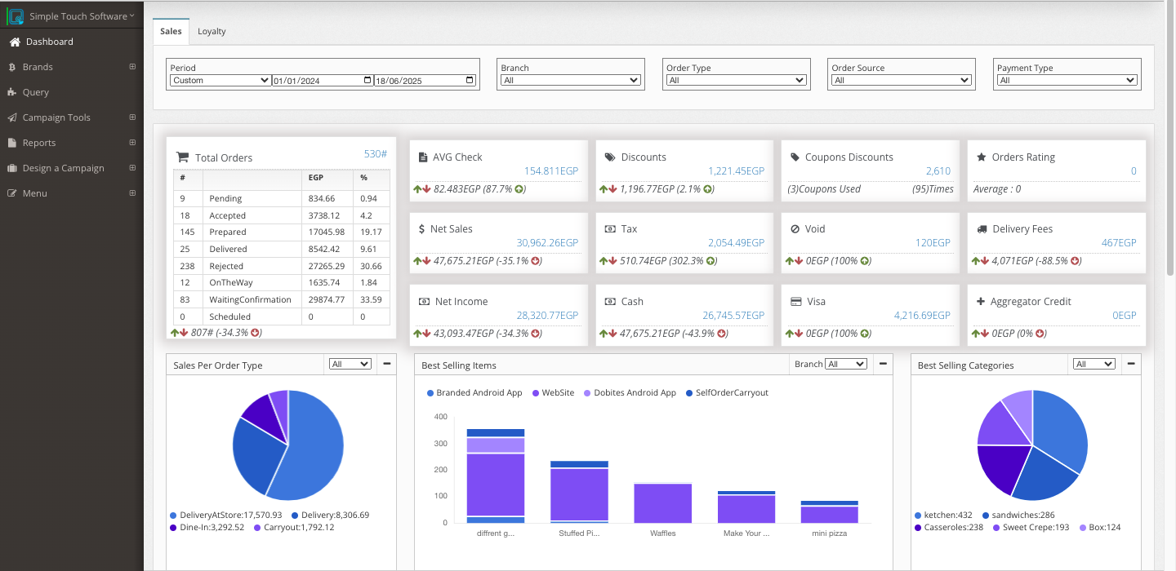1176x571 pixels.
Task: Click the Tax money icon
Action: [x=609, y=229]
